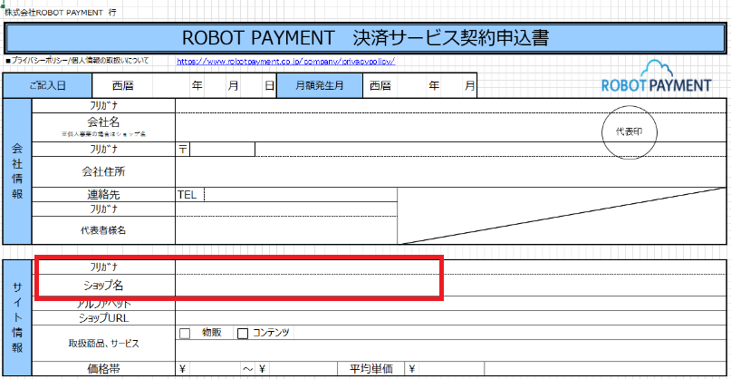
Task: Click the フリガナ label above 会社住所
Action: tap(103, 149)
